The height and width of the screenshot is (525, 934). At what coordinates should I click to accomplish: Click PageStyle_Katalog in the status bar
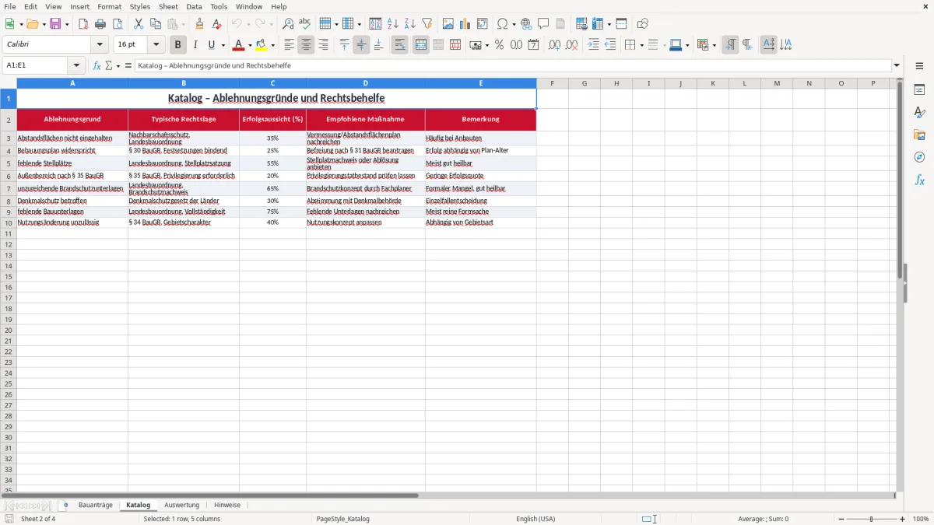pos(342,519)
